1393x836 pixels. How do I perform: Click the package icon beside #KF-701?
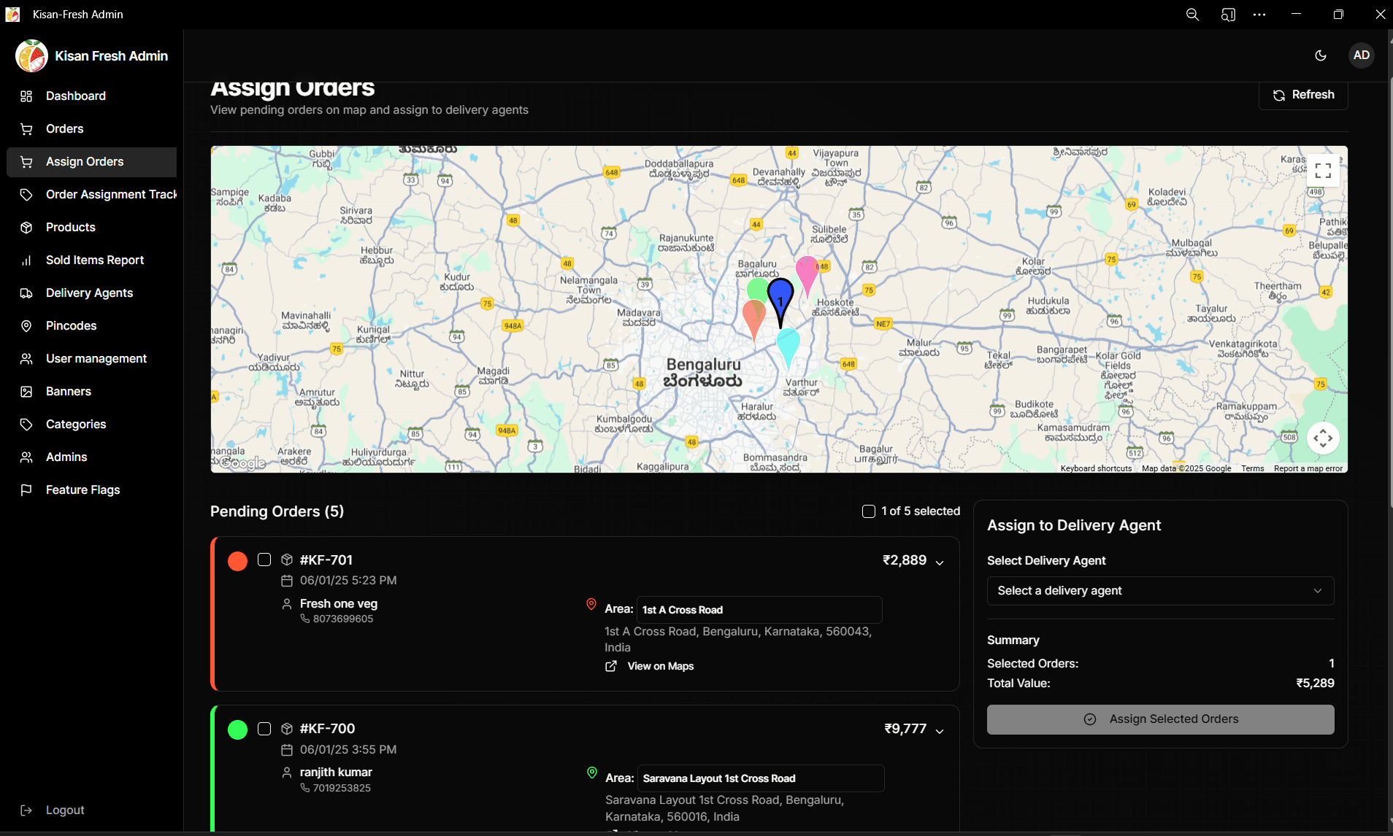click(x=287, y=560)
